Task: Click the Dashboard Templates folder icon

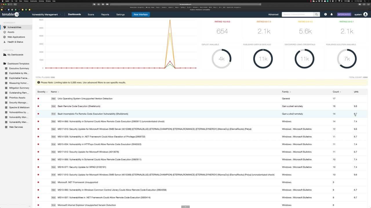Action: point(5,64)
